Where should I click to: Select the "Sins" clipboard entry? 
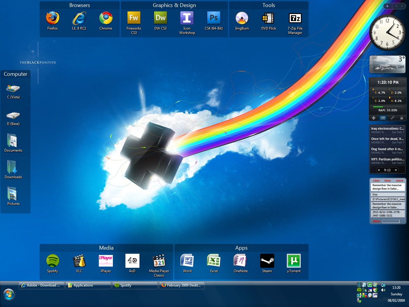(388, 195)
